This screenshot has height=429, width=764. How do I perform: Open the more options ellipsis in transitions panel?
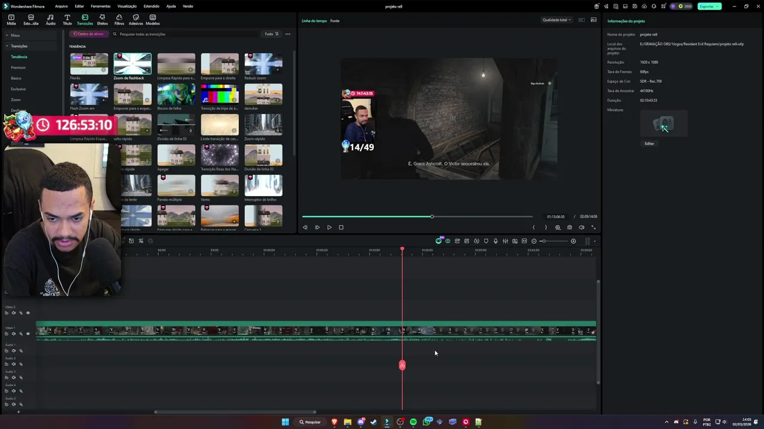[x=288, y=34]
